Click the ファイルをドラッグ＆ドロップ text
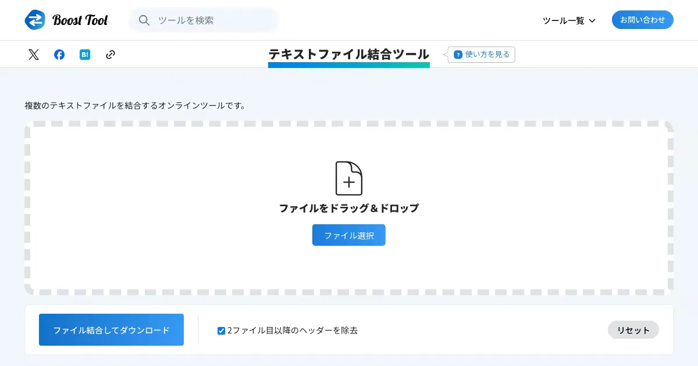This screenshot has height=366, width=698. 349,208
